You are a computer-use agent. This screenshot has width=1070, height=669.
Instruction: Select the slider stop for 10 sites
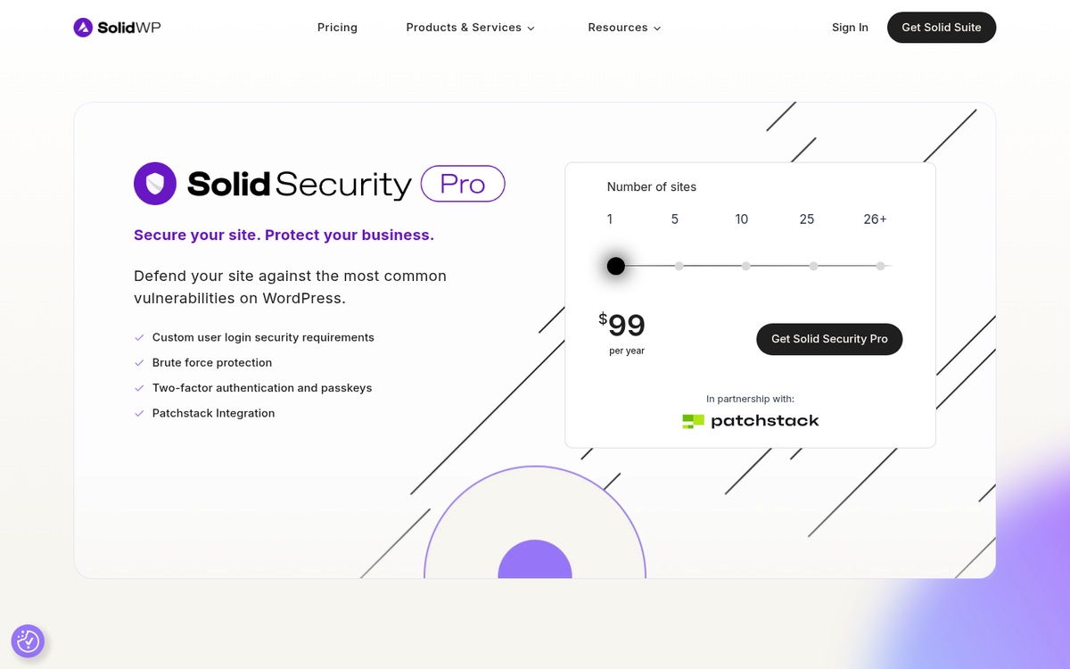pos(745,265)
